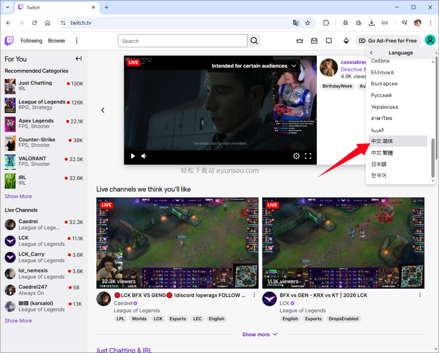
Task: Click the search magnifier button
Action: pos(254,41)
